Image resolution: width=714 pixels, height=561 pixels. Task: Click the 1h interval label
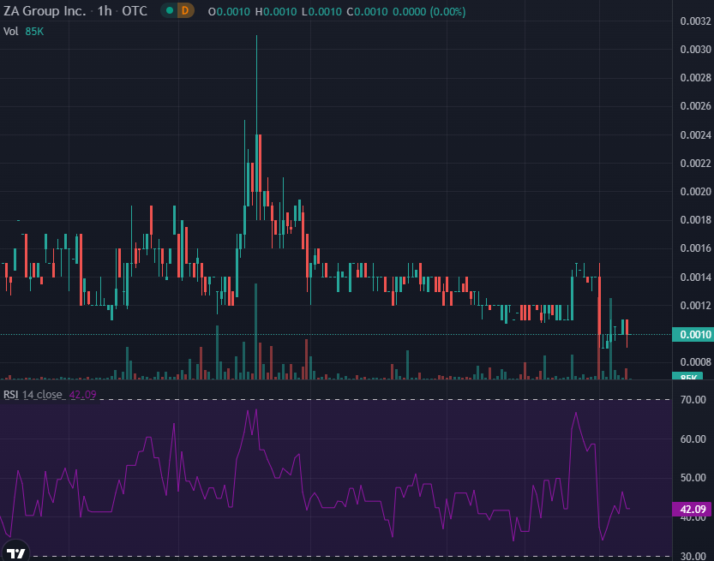click(105, 11)
